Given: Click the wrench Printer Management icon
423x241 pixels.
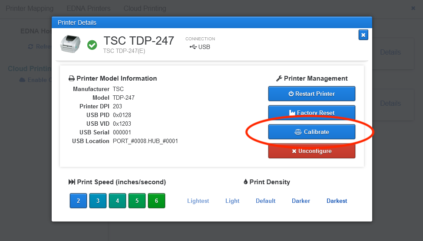Looking at the screenshot, I should (x=279, y=78).
